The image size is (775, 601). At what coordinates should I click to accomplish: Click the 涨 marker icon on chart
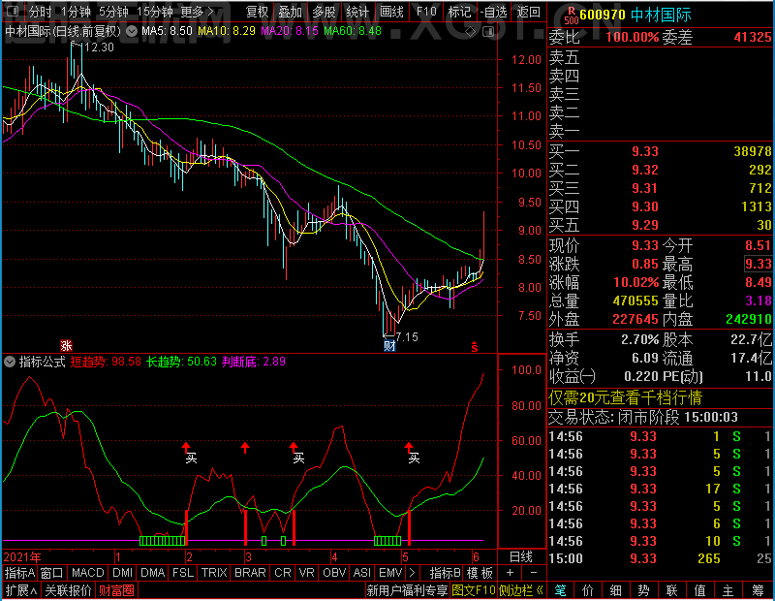coord(66,345)
